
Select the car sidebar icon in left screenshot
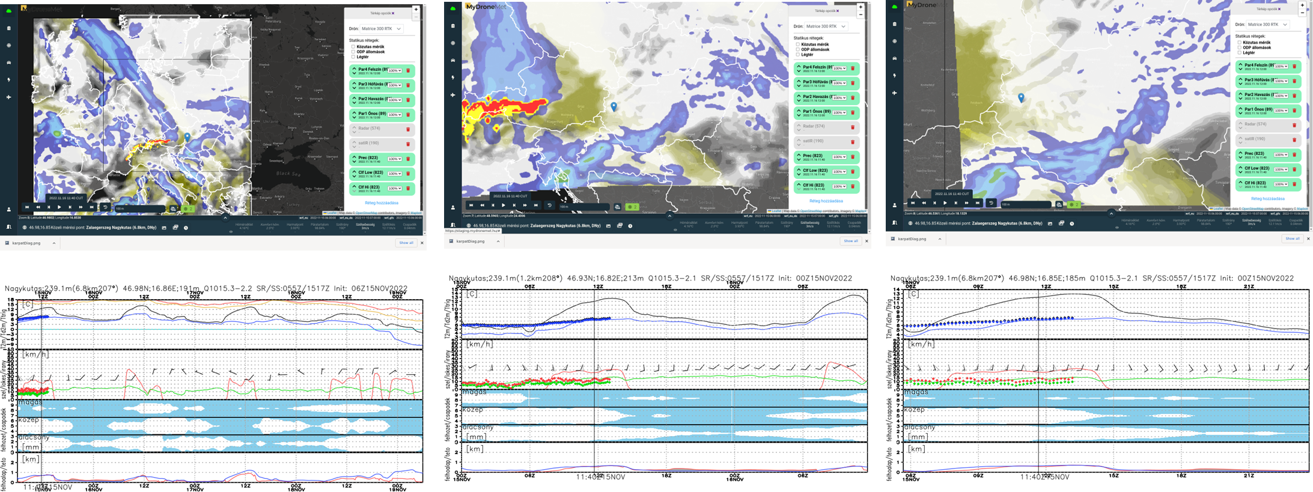[8, 62]
